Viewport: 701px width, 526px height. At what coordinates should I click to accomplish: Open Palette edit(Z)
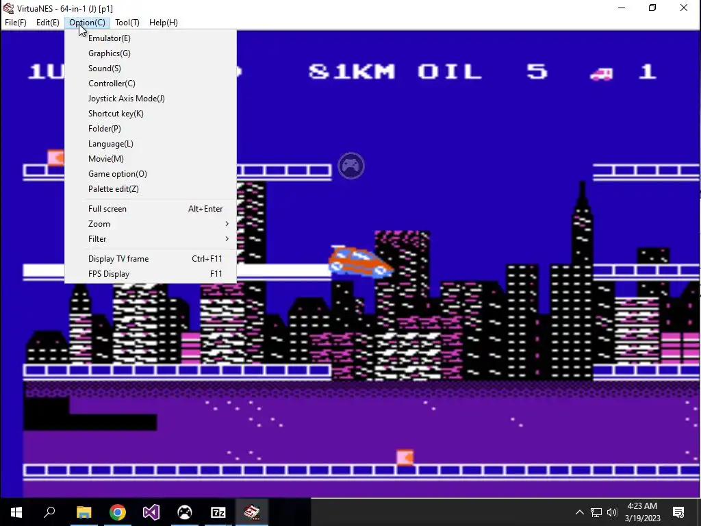coord(151,189)
